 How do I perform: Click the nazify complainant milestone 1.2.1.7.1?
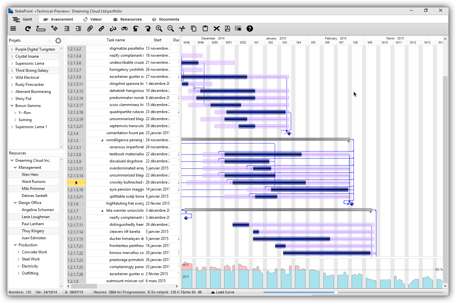[186, 218]
